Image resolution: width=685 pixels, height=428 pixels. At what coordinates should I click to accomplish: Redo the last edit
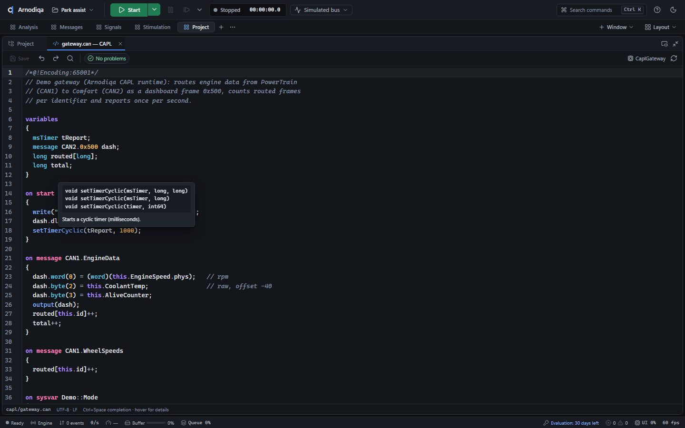click(56, 58)
